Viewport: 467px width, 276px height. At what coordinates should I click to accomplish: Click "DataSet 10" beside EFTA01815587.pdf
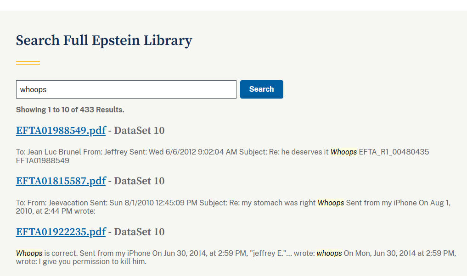pos(139,181)
